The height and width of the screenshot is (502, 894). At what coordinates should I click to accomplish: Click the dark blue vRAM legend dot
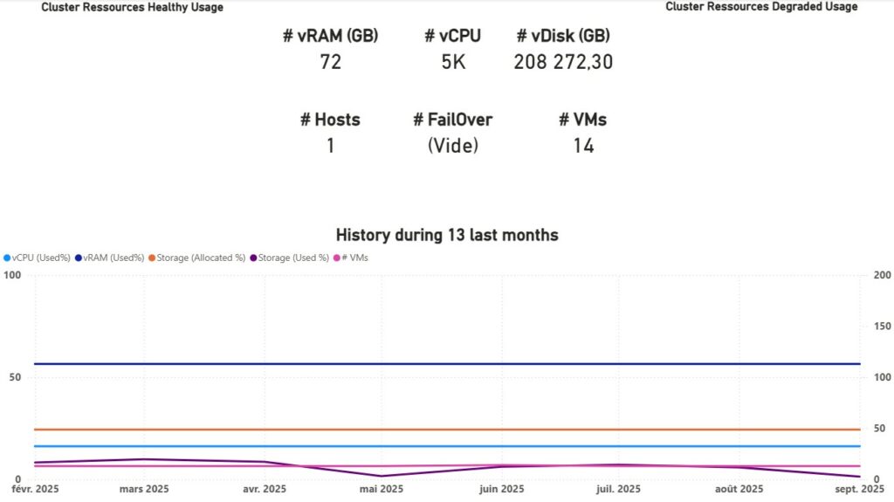pyautogui.click(x=79, y=258)
